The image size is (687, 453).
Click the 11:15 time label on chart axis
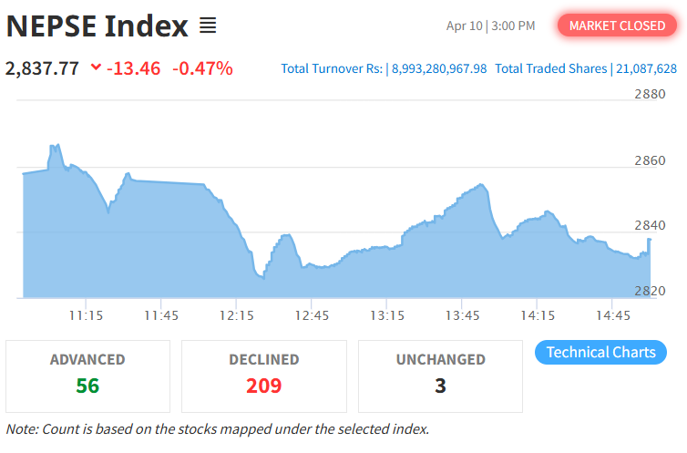pos(85,315)
